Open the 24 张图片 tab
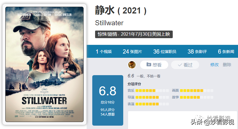This screenshot has width=238, height=129. [x=132, y=52]
